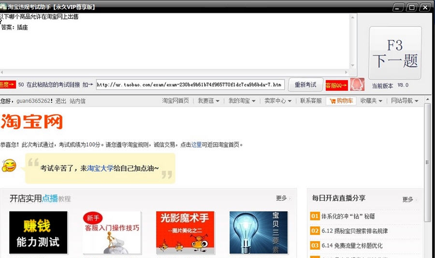Viewport: 435px width, 258px height.
Task: Click the customer service QQ avatar icon
Action: (x=357, y=85)
